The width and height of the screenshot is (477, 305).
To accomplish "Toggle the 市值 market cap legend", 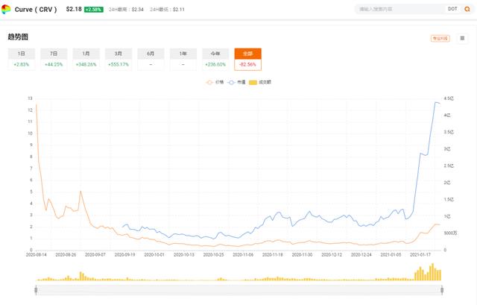I will click(x=238, y=82).
